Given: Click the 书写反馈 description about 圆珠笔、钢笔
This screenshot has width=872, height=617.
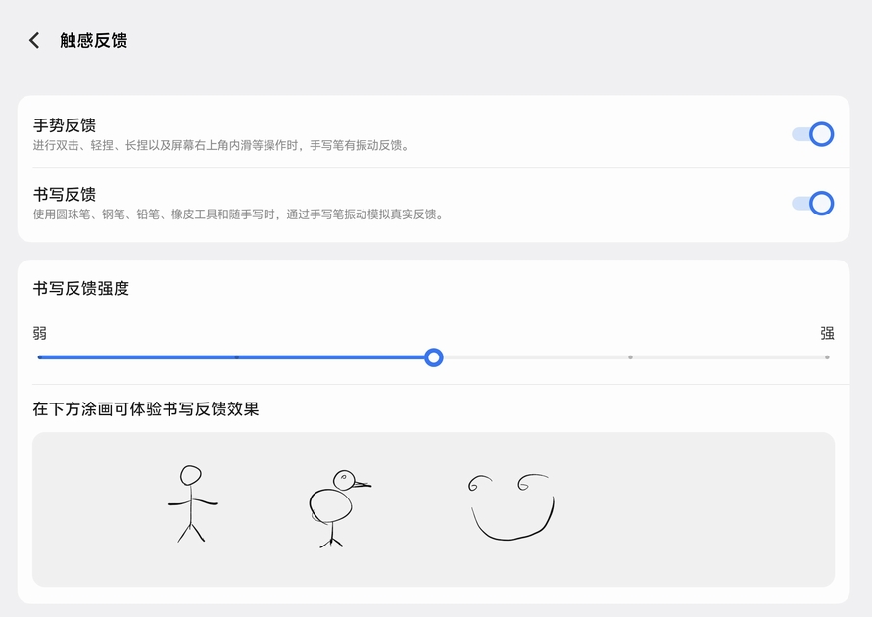Looking at the screenshot, I should point(239,214).
